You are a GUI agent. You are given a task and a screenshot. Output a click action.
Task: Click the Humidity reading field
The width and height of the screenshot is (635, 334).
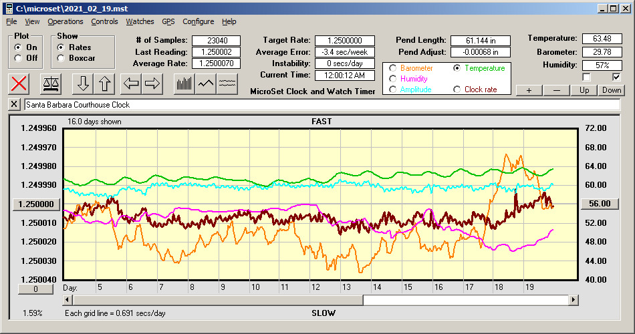click(602, 65)
